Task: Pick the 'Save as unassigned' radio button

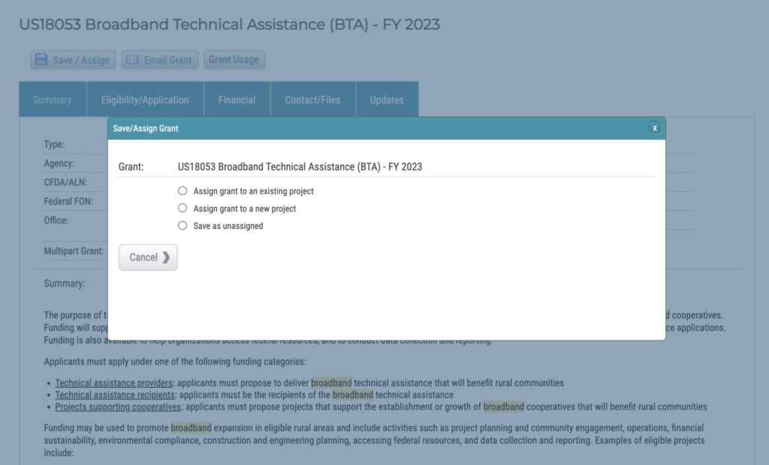Action: tap(182, 226)
